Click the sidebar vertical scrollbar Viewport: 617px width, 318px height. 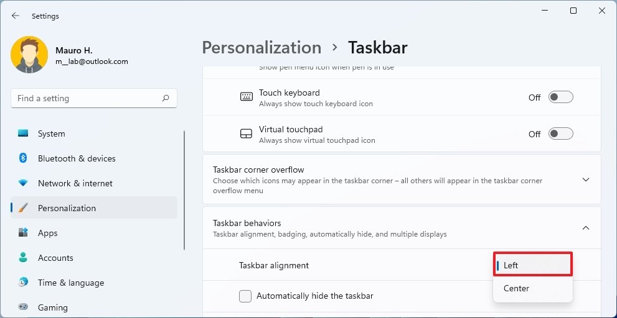(184, 191)
